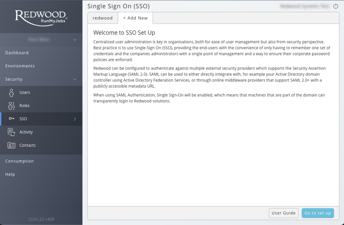Click the version number 23.01.23.1458

click(41, 219)
